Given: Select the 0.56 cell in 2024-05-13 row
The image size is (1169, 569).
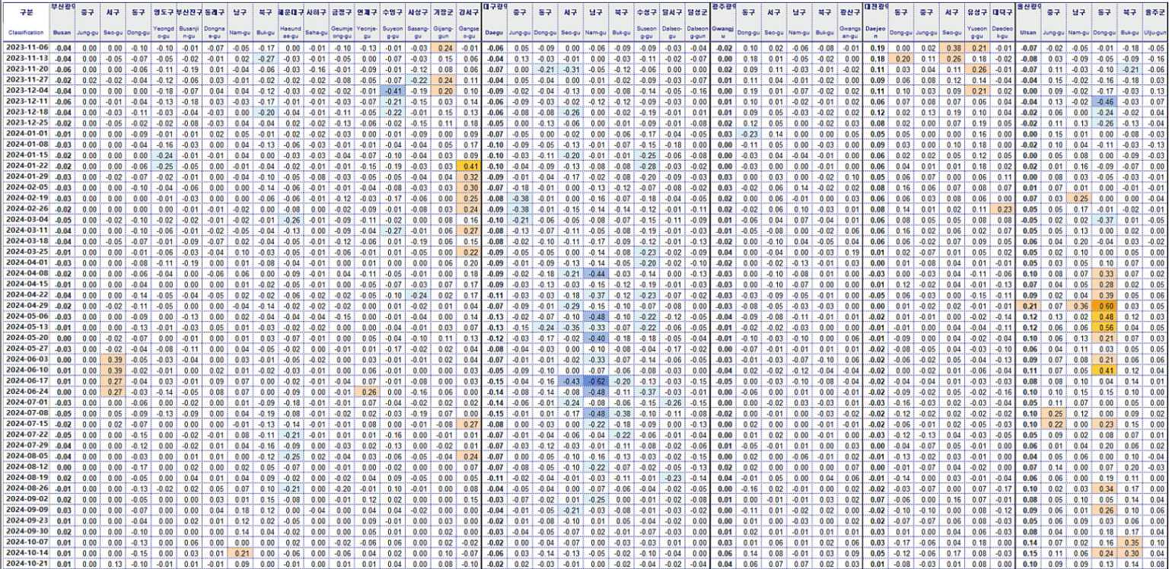Looking at the screenshot, I should tap(1105, 326).
